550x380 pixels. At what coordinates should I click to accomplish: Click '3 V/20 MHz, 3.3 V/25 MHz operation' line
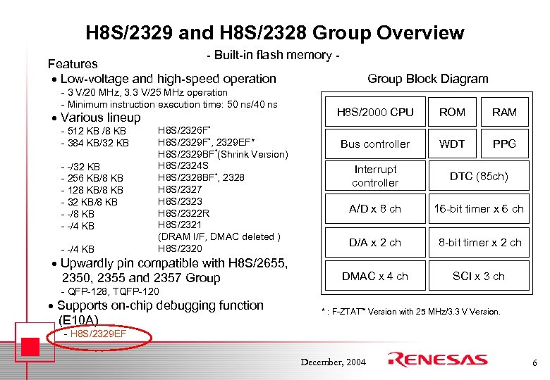pyautogui.click(x=147, y=92)
